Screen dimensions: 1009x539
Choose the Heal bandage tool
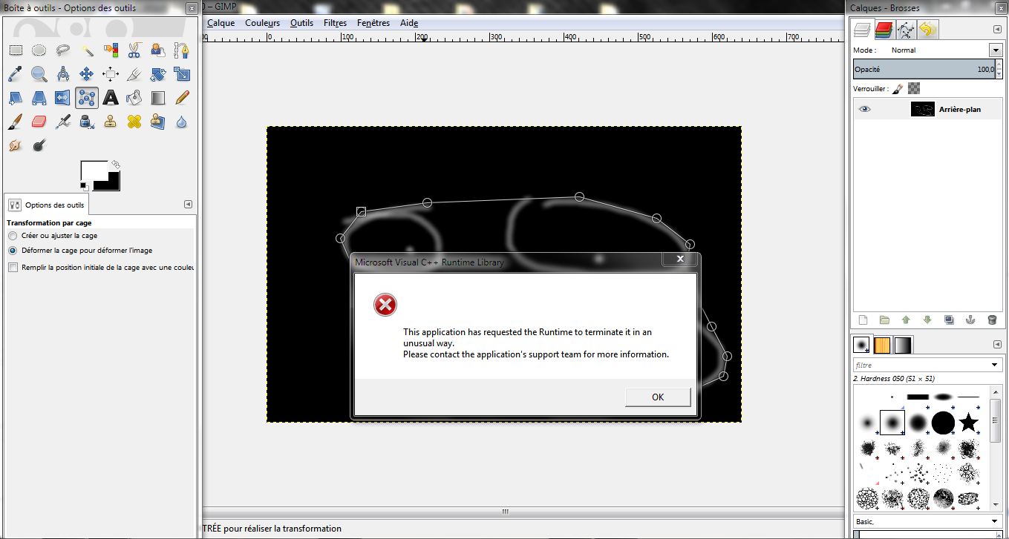pyautogui.click(x=134, y=122)
